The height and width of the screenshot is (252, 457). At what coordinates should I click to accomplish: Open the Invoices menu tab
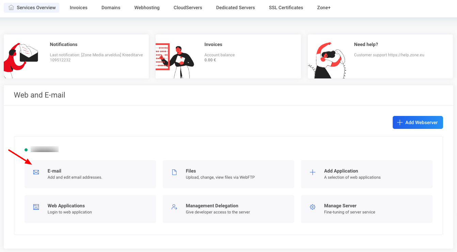[79, 8]
